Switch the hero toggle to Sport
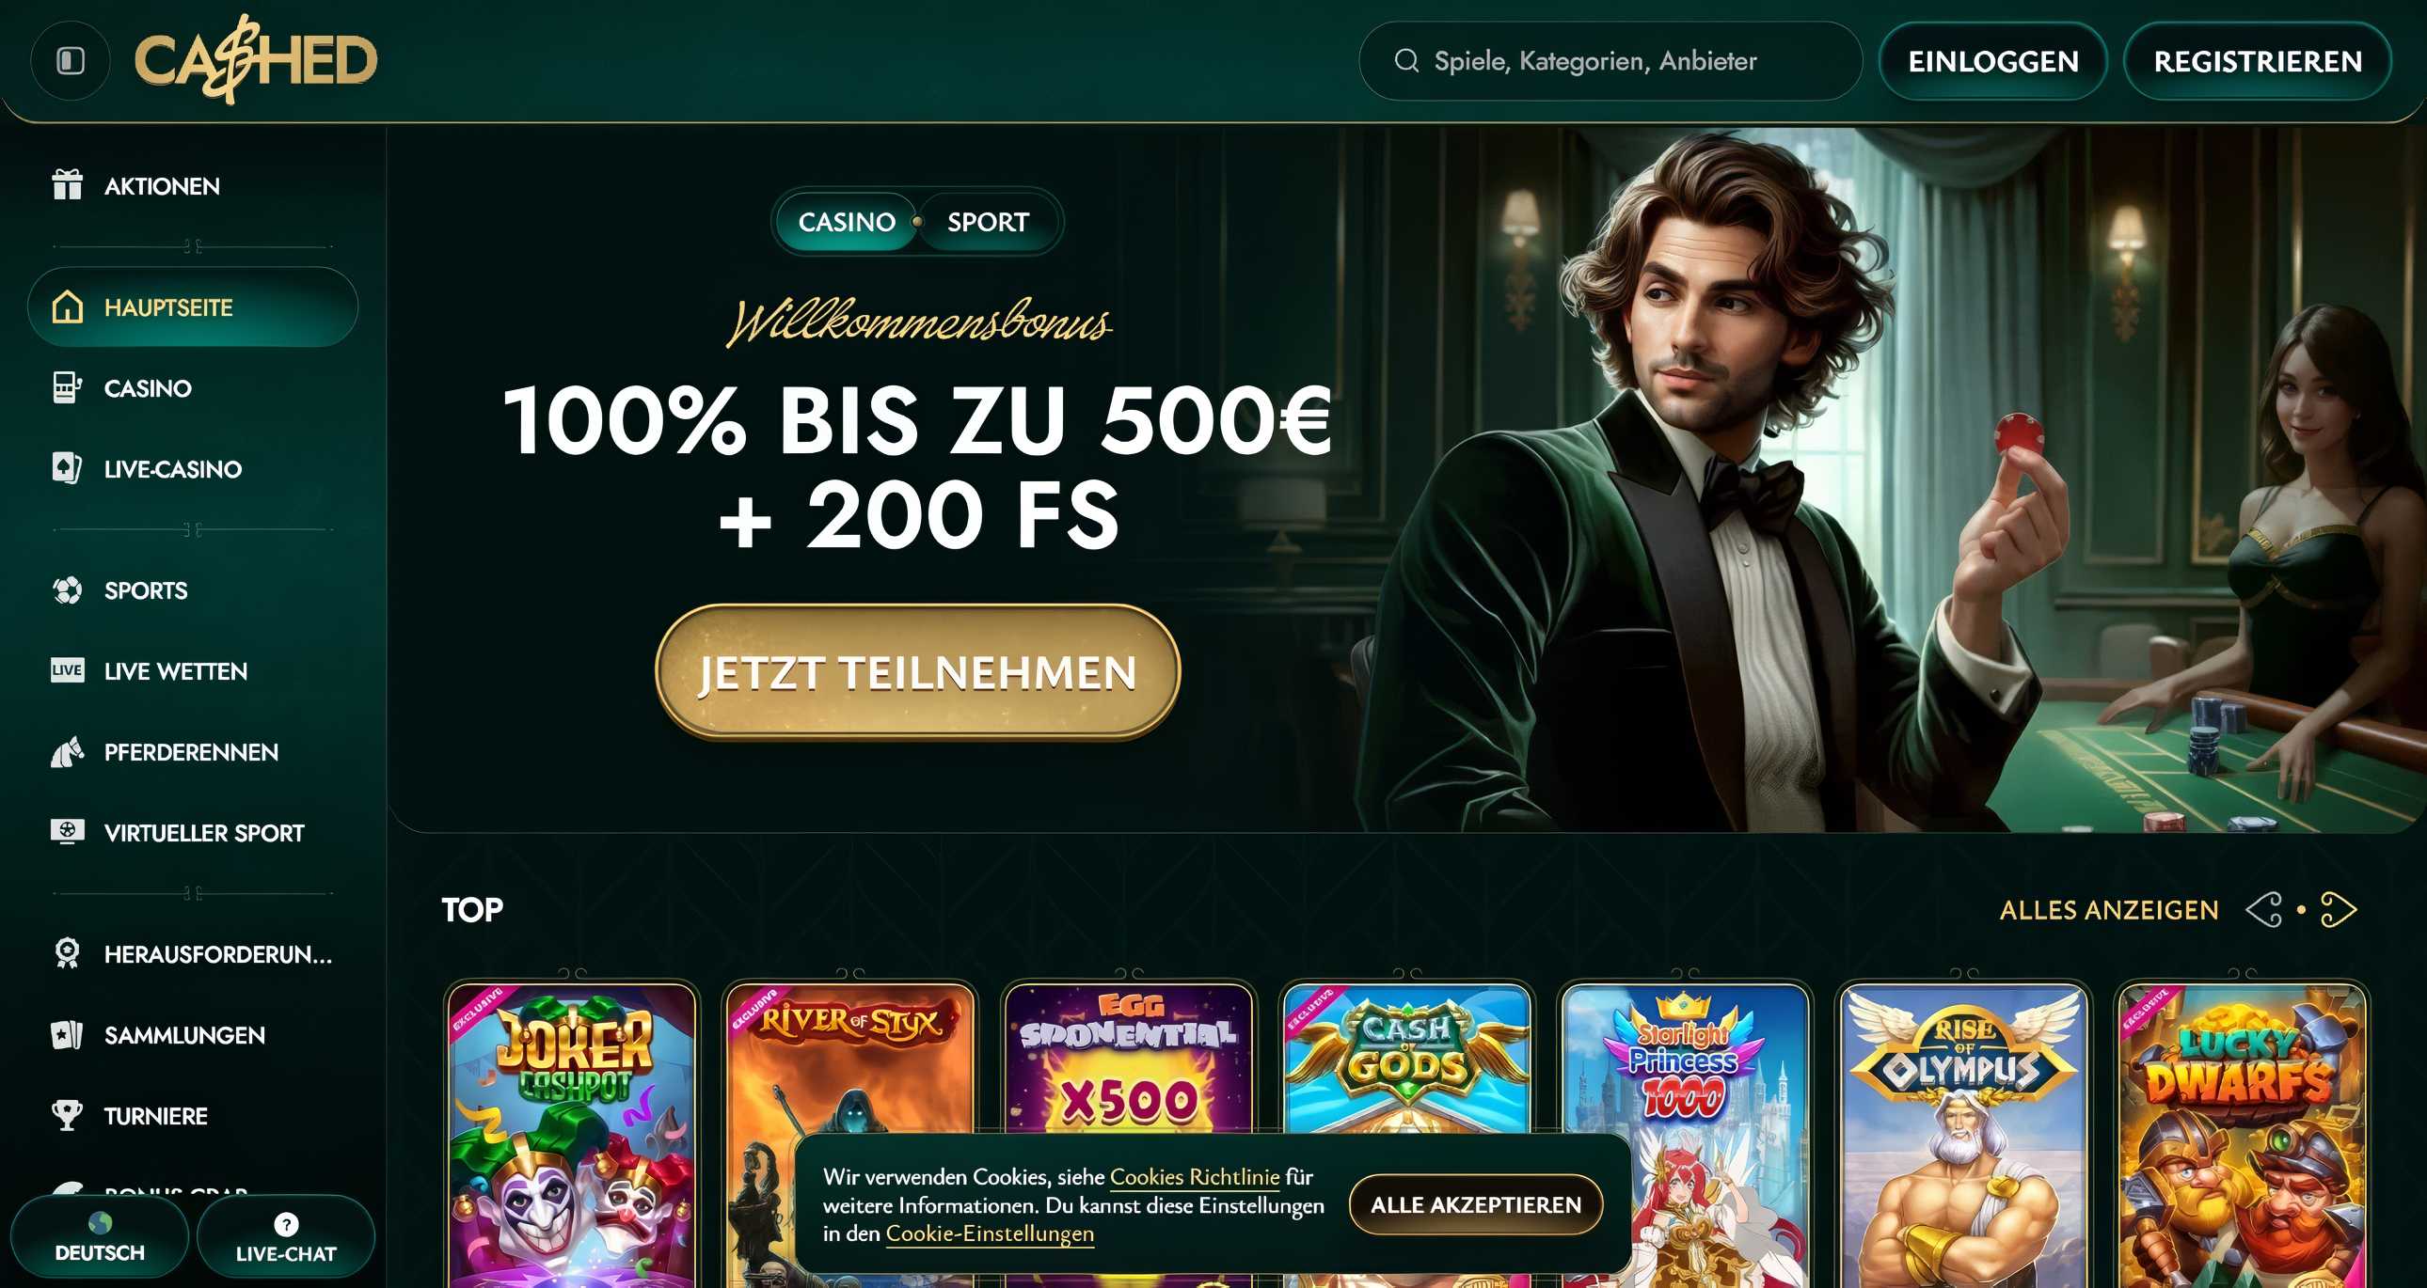The height and width of the screenshot is (1288, 2427). click(989, 222)
